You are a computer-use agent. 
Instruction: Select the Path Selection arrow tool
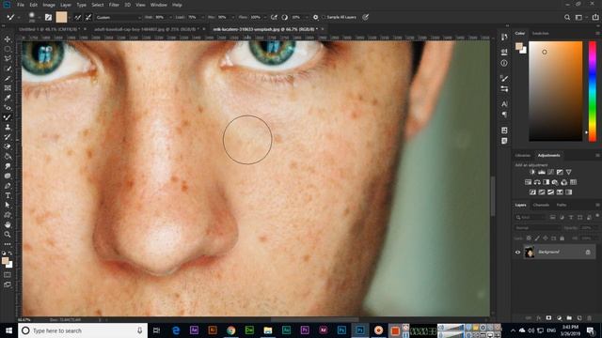click(x=8, y=206)
